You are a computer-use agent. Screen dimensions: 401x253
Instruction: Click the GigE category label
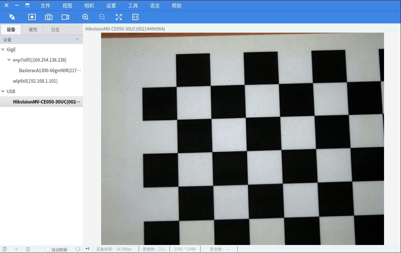pos(11,49)
